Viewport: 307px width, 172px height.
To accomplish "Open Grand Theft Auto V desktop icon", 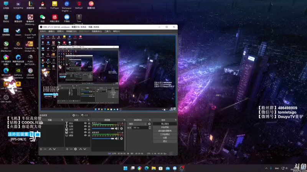I will pyautogui.click(x=30, y=33).
